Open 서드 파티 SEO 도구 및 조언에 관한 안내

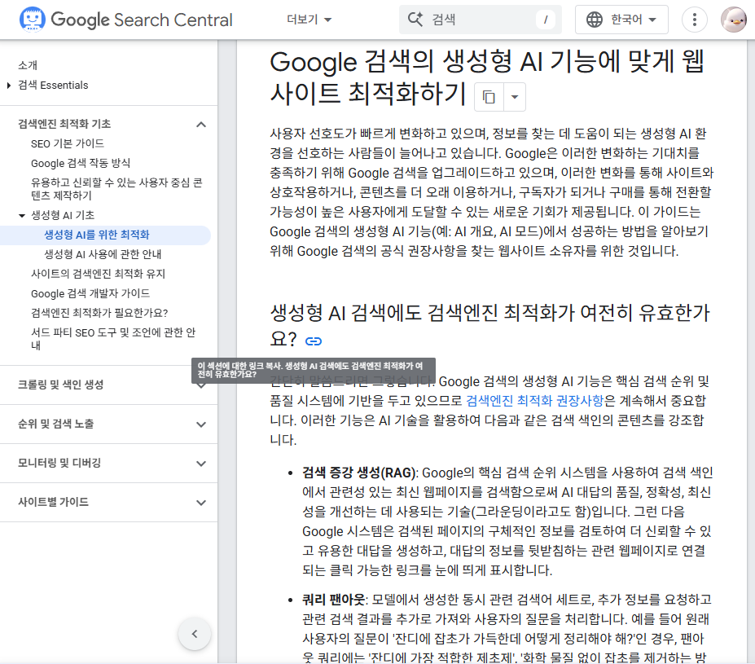click(x=113, y=339)
